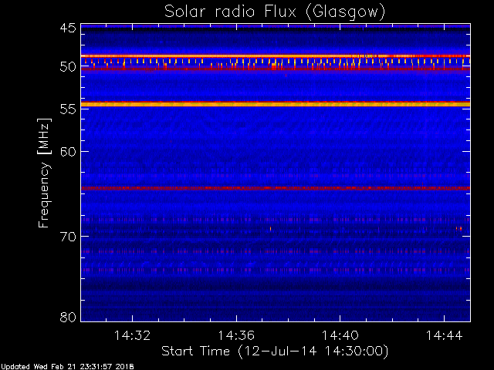Viewport: 494px width, 370px height.
Task: Click the 14:36 time tick label
Action: (x=236, y=335)
